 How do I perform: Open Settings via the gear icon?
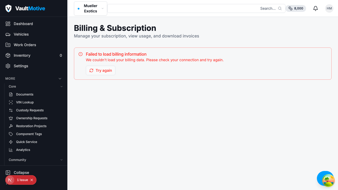8,66
